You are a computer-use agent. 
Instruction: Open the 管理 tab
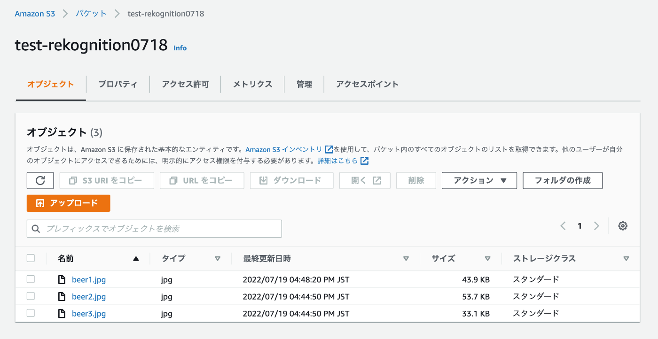click(304, 85)
